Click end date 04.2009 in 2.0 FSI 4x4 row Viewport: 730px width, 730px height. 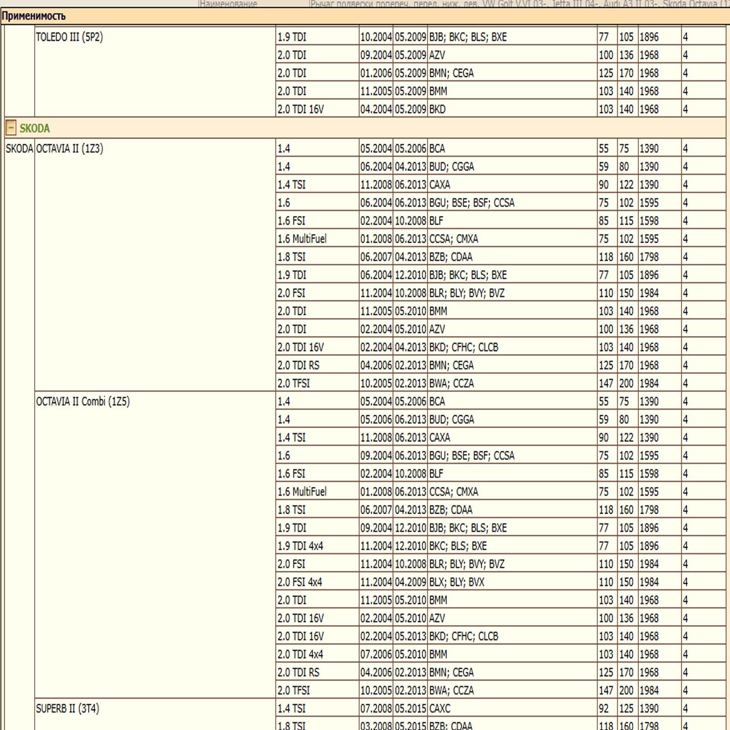coord(410,582)
